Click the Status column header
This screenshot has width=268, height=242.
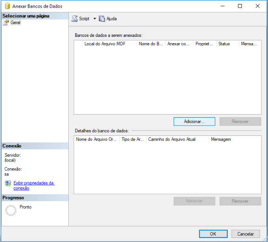pos(228,44)
